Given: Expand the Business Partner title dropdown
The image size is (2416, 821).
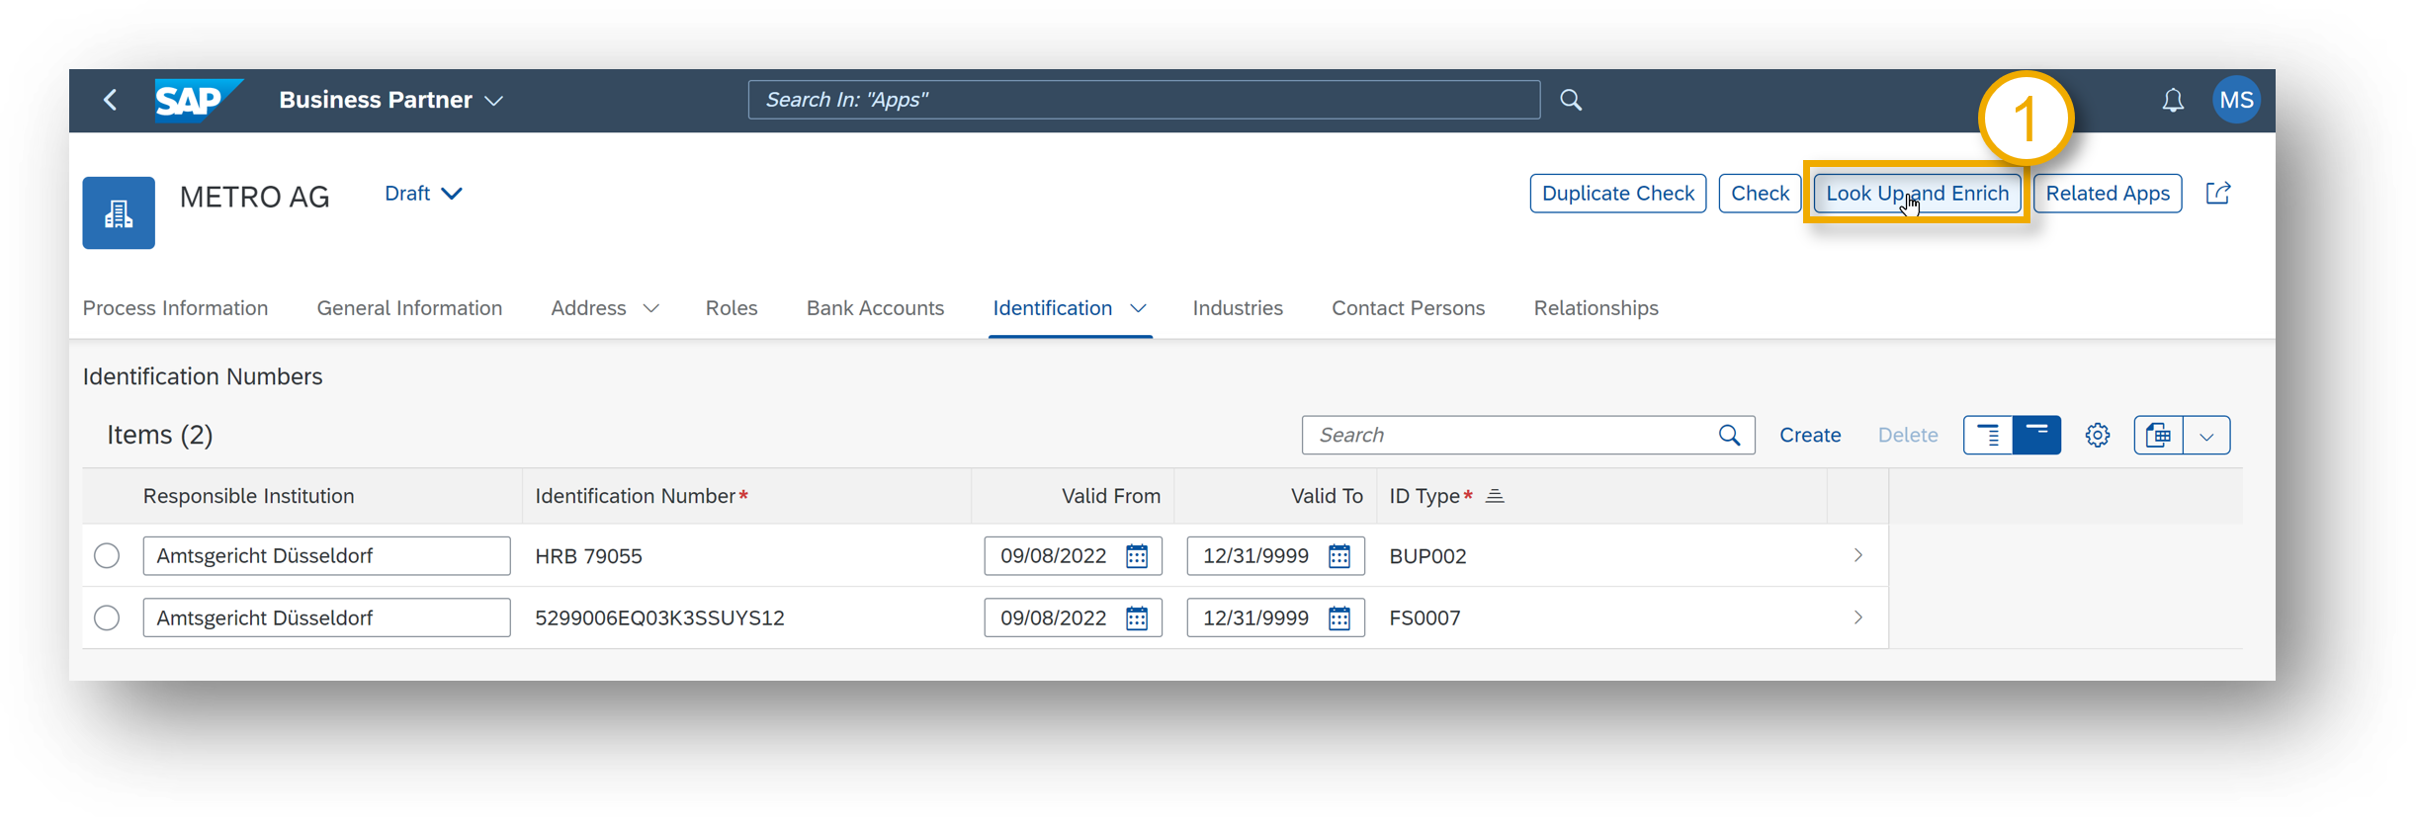Looking at the screenshot, I should [x=494, y=101].
